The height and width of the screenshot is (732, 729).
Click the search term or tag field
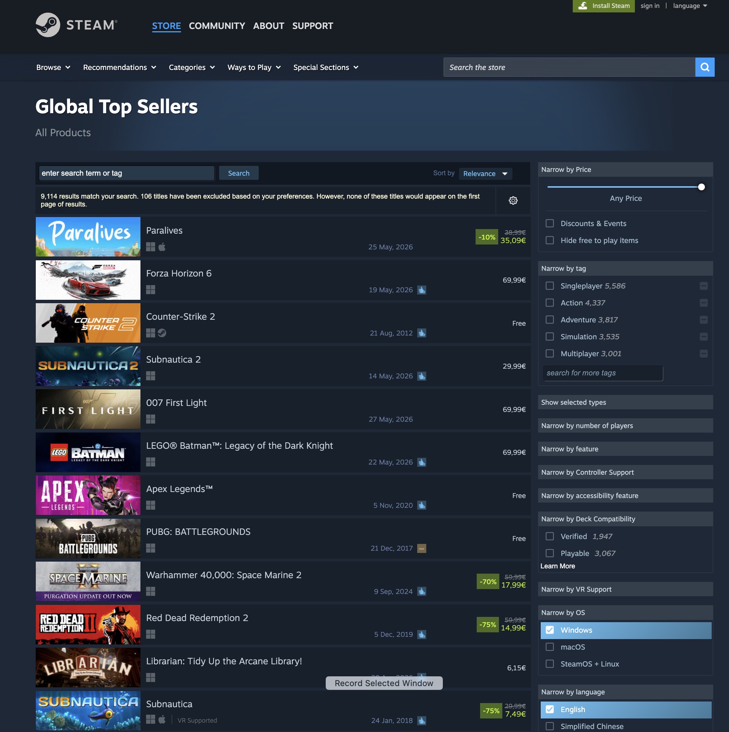pos(127,173)
